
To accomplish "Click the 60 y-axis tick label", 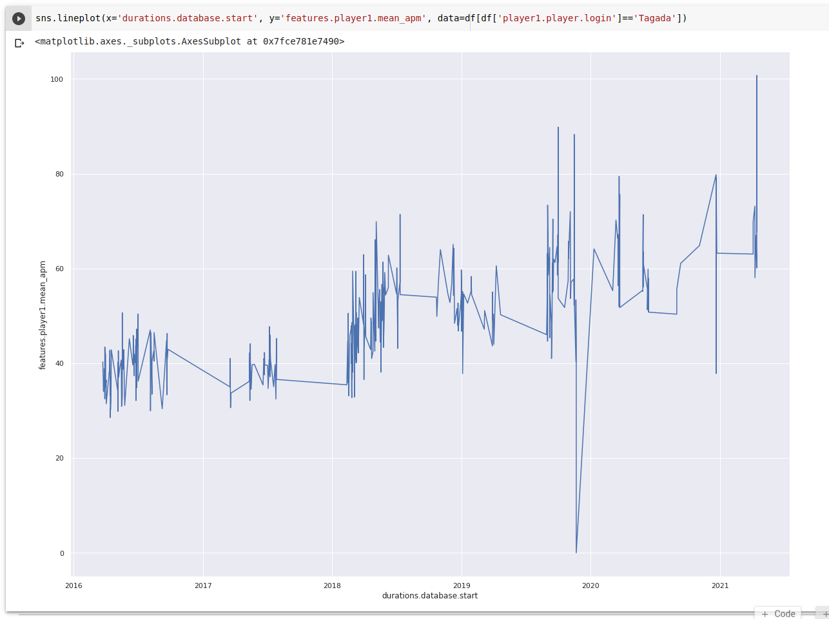I will pos(59,269).
